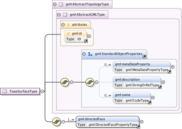Expand the gml:directedFace element

142,122
